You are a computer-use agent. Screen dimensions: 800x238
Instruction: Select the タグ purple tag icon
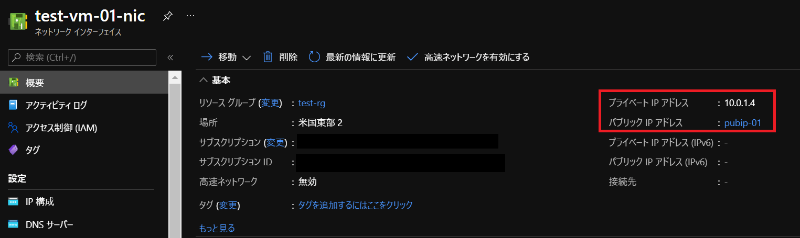14,150
